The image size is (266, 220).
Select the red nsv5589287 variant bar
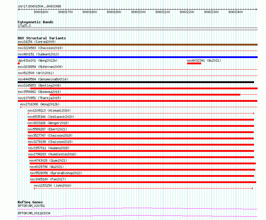(141, 132)
